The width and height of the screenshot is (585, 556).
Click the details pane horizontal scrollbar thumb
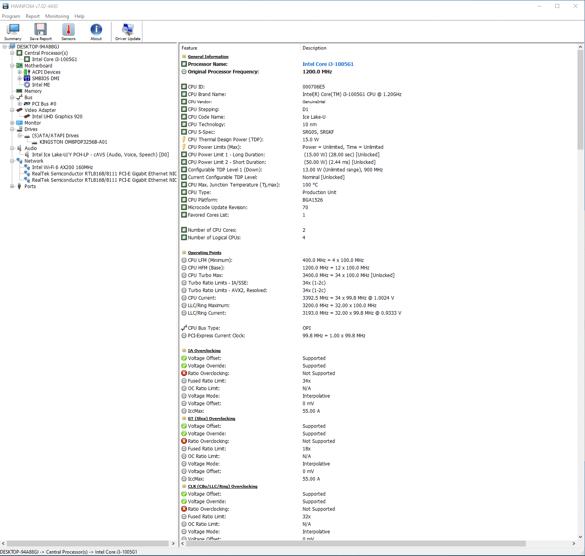point(356,543)
